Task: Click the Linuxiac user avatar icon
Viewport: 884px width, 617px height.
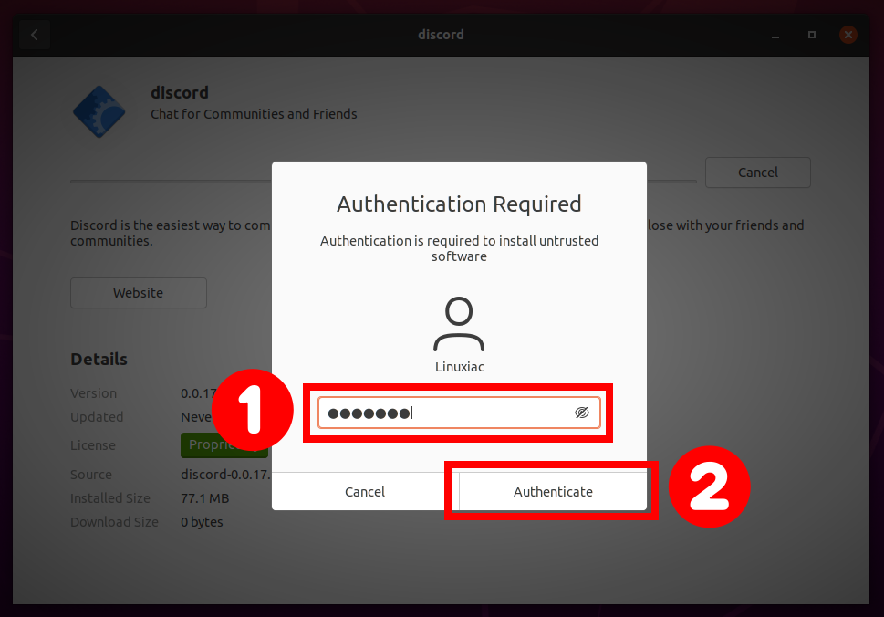Action: (x=459, y=324)
